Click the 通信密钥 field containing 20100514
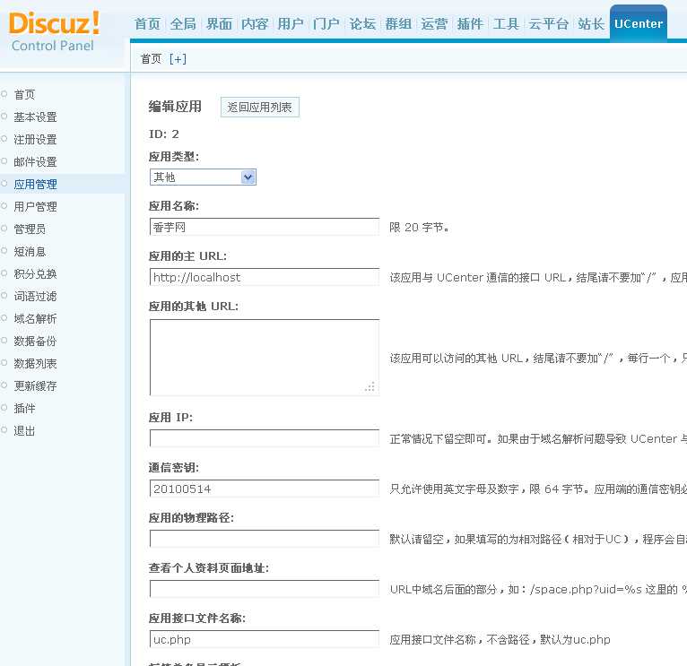The width and height of the screenshot is (687, 666). tap(265, 489)
